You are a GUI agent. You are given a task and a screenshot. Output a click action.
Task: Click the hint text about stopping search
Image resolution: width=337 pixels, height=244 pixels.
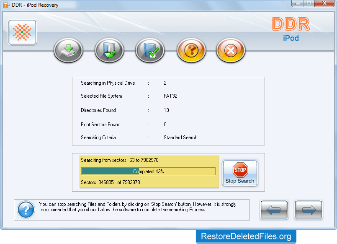(138, 207)
